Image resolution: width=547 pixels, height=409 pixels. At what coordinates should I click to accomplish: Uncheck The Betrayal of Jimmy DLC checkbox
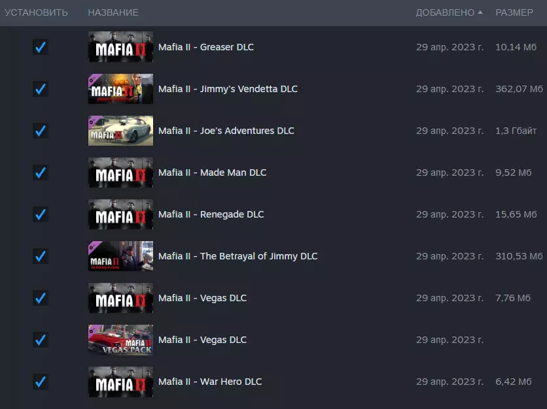(41, 256)
